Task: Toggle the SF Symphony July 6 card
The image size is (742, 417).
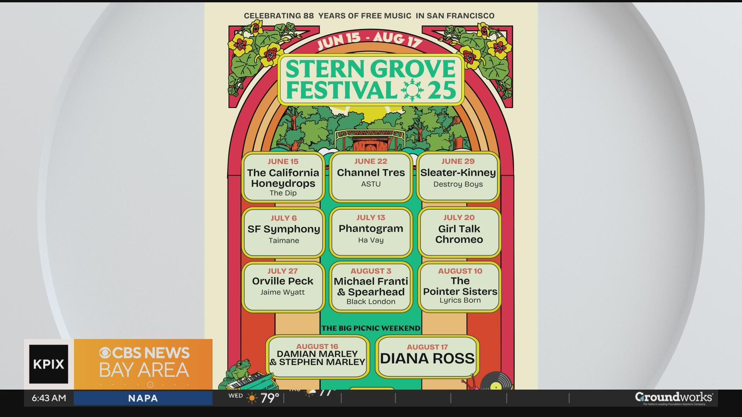Action: tap(283, 232)
